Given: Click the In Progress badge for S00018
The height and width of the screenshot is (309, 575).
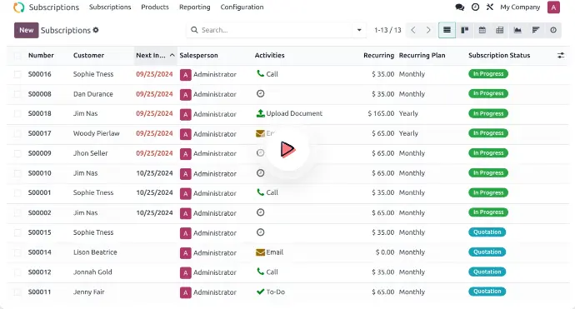Looking at the screenshot, I should coord(488,113).
